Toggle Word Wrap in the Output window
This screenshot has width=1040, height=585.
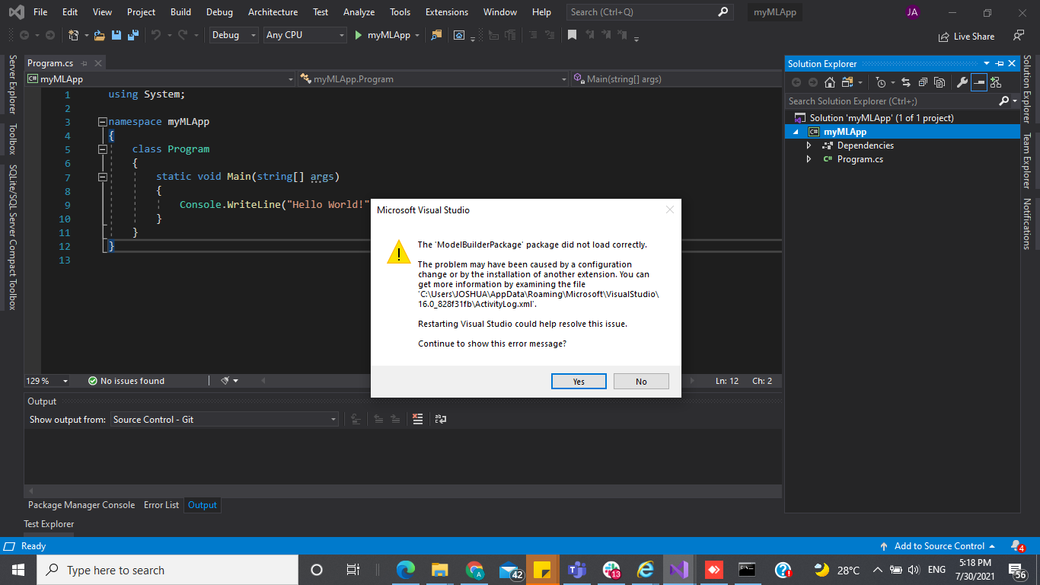[x=442, y=418]
